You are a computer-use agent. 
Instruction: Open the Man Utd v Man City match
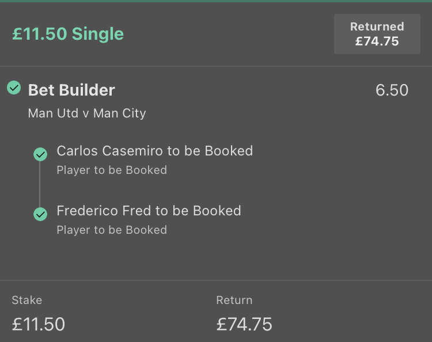pyautogui.click(x=87, y=113)
